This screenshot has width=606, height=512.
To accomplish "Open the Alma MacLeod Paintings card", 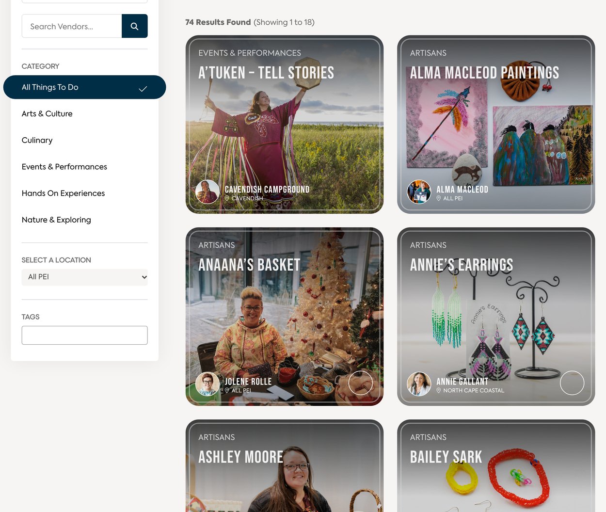I will 496,125.
